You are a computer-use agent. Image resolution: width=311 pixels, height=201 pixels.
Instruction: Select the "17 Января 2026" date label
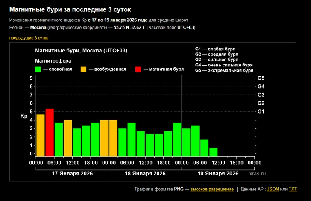72,173
